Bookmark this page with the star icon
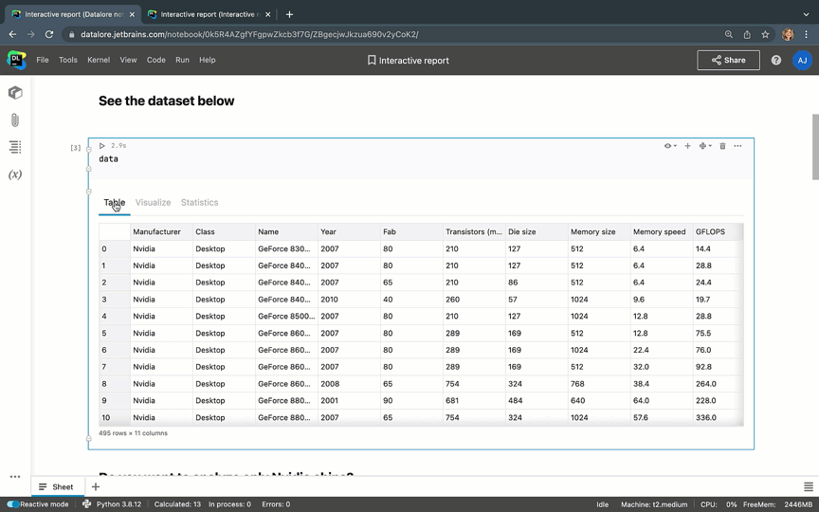This screenshot has width=819, height=512. pos(765,34)
